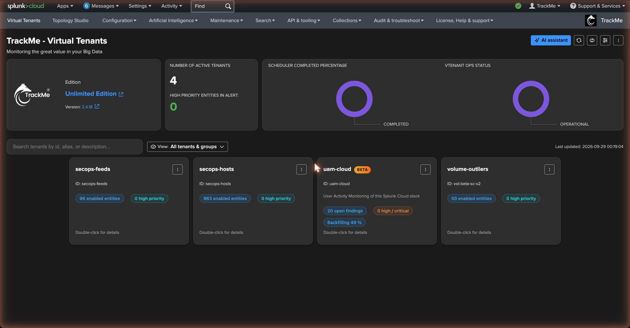630x328 pixels.
Task: Open the Maintenance menu
Action: pyautogui.click(x=227, y=21)
